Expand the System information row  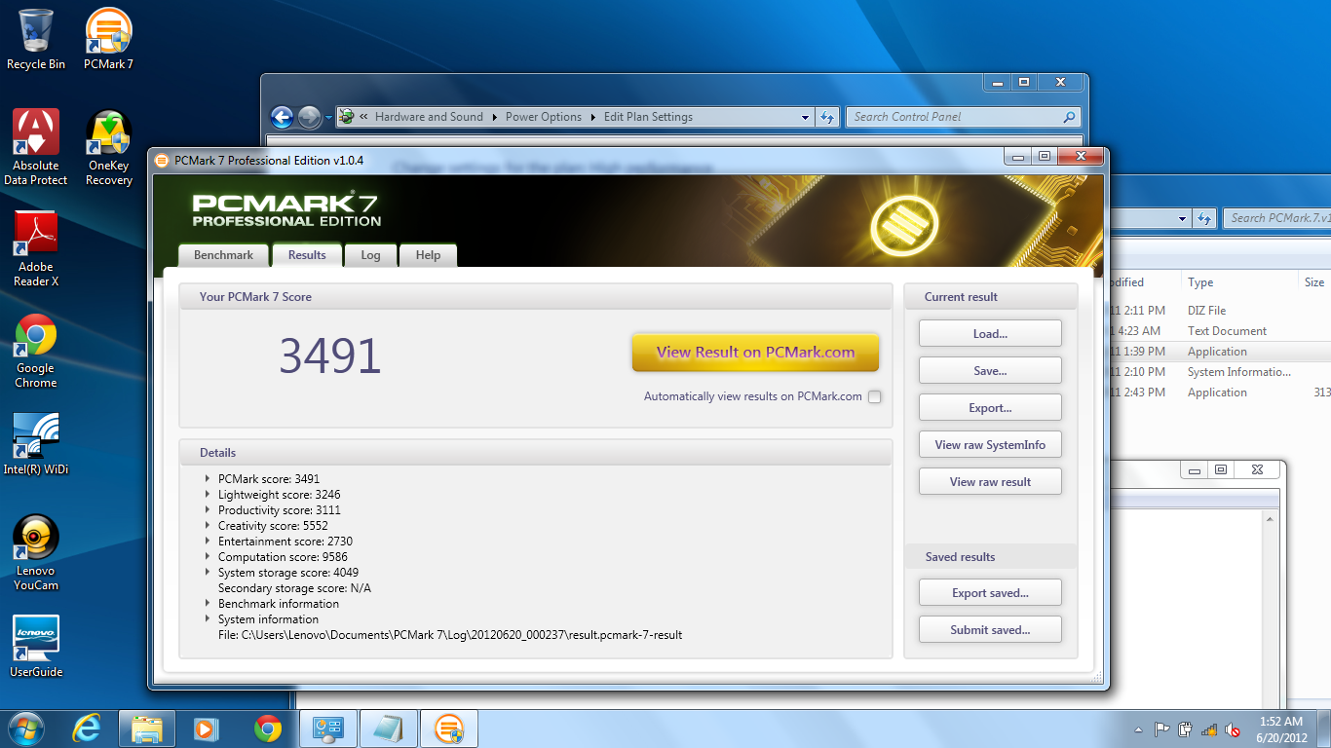click(208, 619)
